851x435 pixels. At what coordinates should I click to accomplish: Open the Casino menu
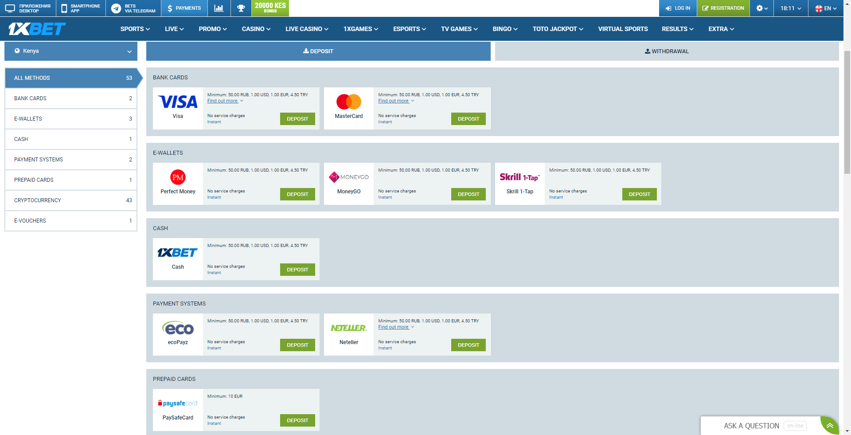256,29
